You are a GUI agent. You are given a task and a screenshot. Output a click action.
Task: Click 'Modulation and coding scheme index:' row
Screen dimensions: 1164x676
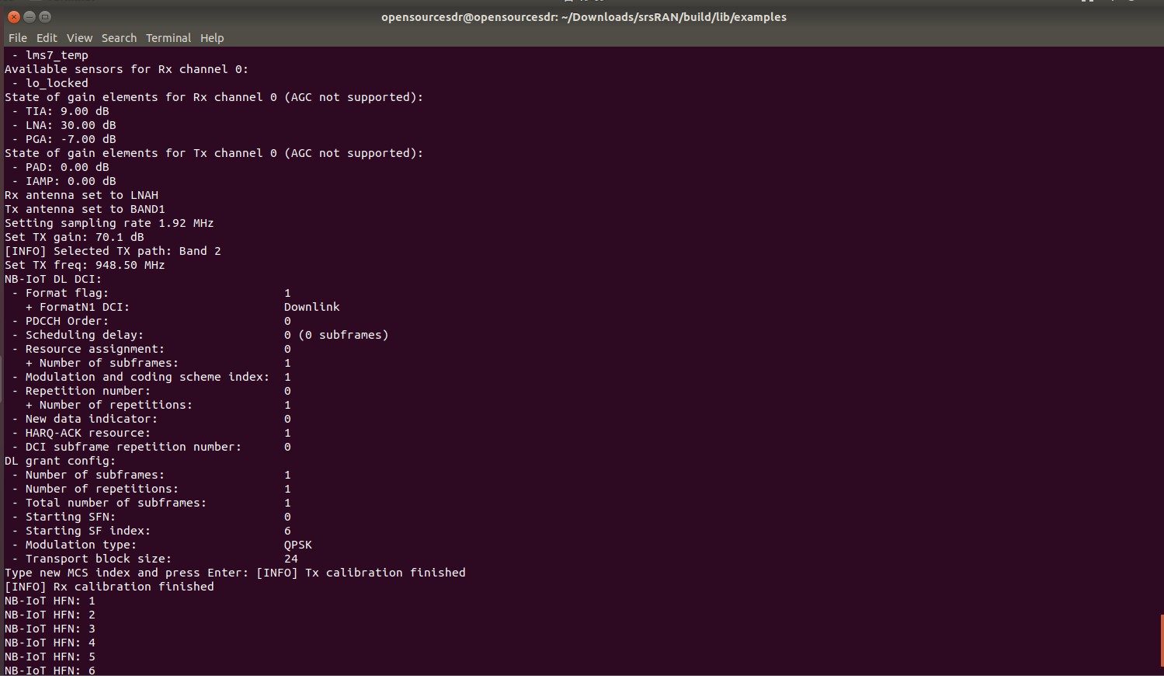point(151,377)
